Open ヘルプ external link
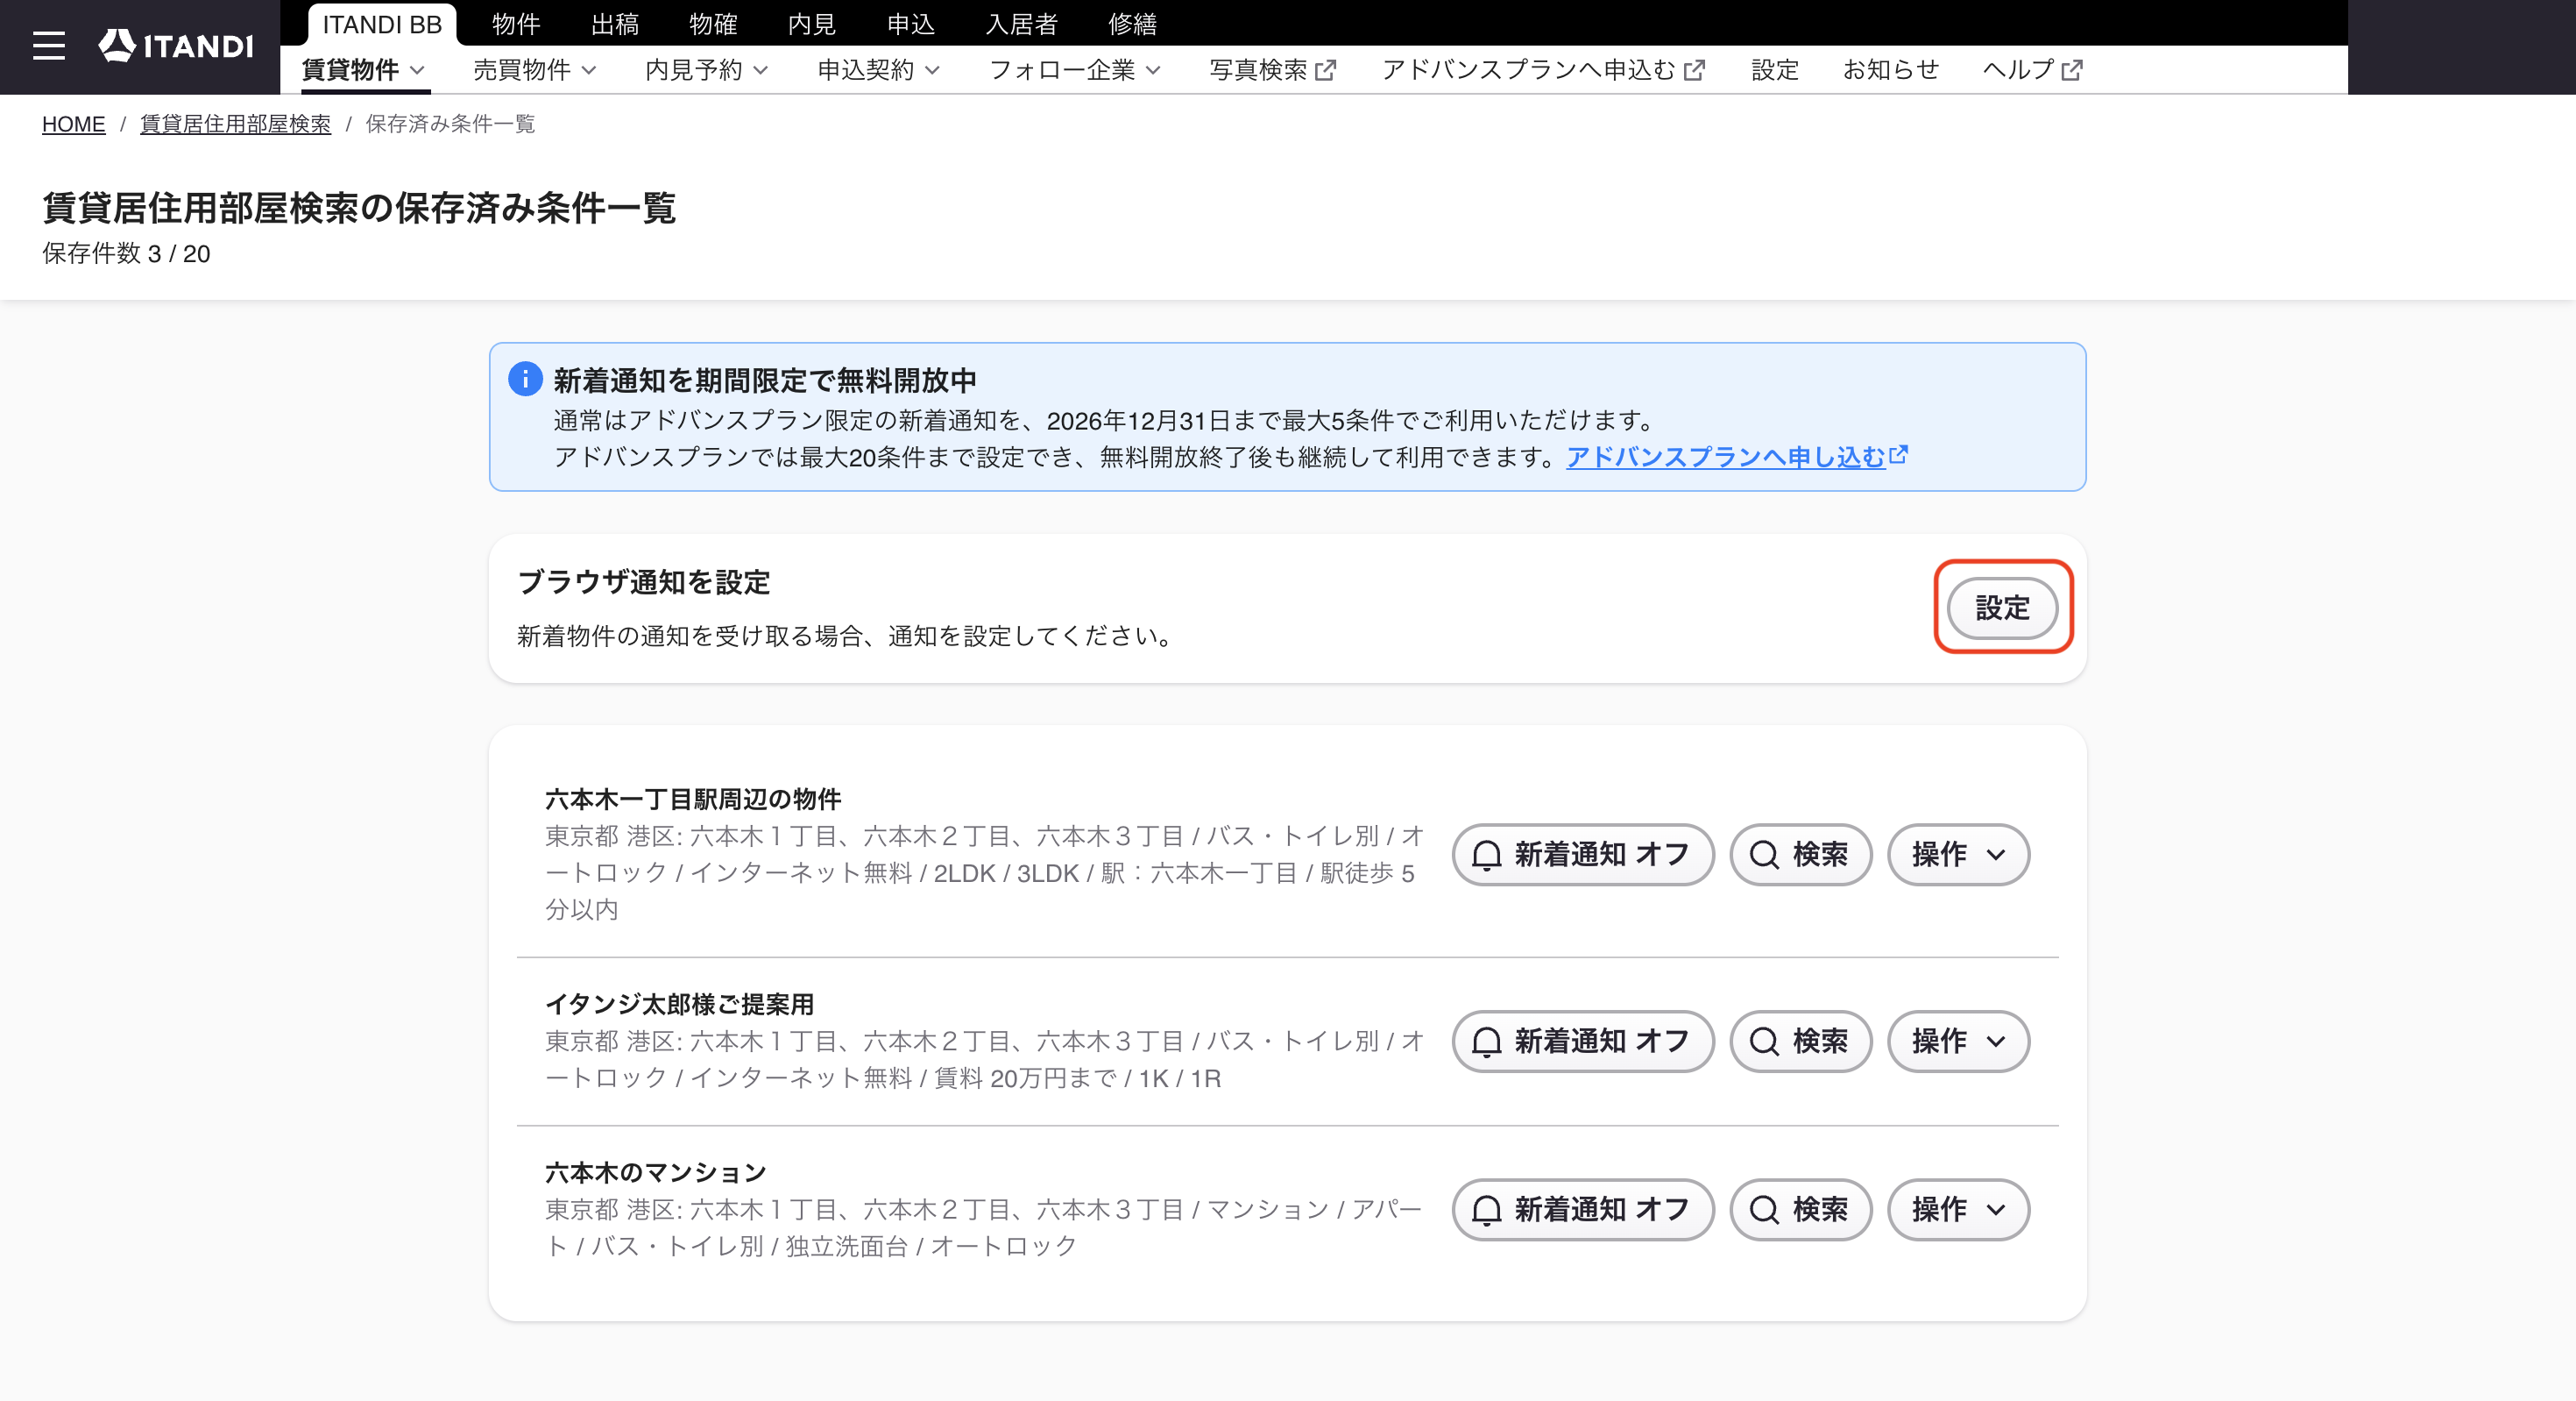This screenshot has height=1401, width=2576. point(2032,70)
